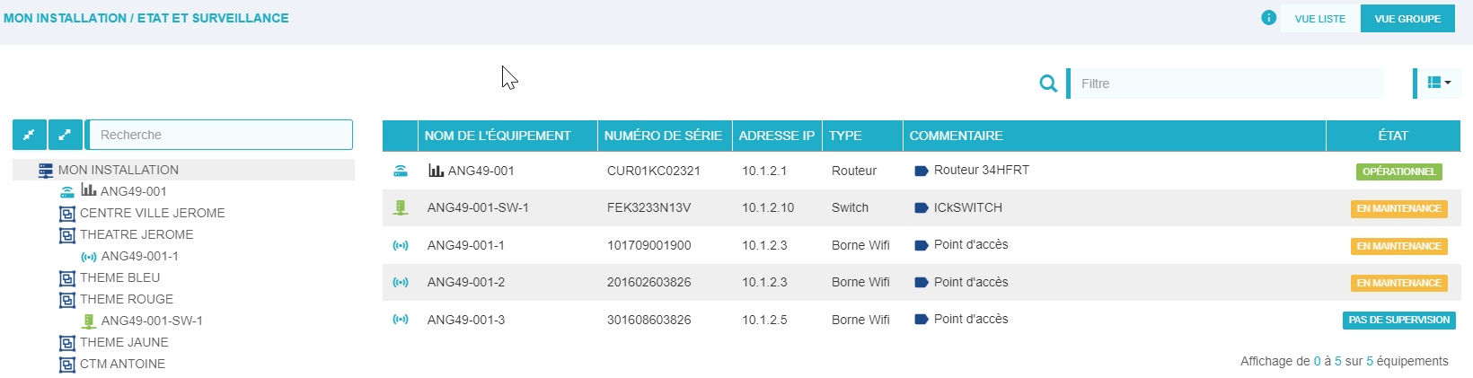Sort by Nom de l'équipement column
The image size is (1473, 378).
[498, 136]
